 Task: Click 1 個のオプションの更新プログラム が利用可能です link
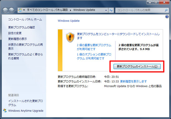tap(94, 56)
